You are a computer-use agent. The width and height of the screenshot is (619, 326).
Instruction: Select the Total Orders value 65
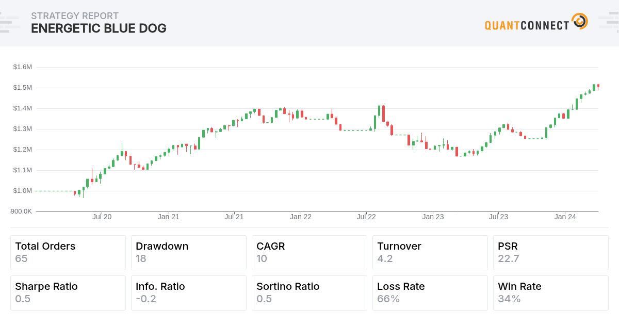(x=21, y=258)
